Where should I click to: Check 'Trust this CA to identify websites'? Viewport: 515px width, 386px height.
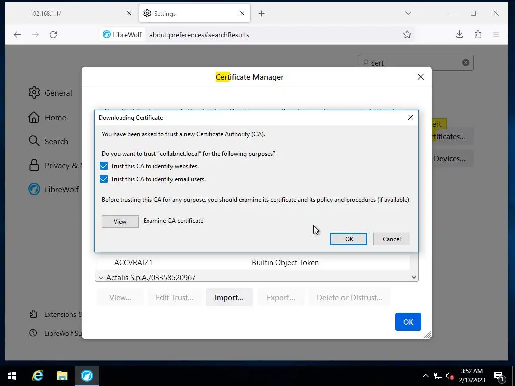pos(104,166)
